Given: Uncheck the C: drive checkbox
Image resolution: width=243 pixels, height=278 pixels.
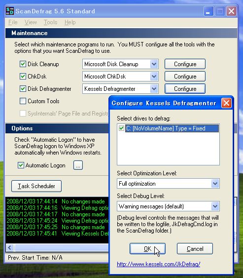Looking at the screenshot, I should tap(121, 128).
